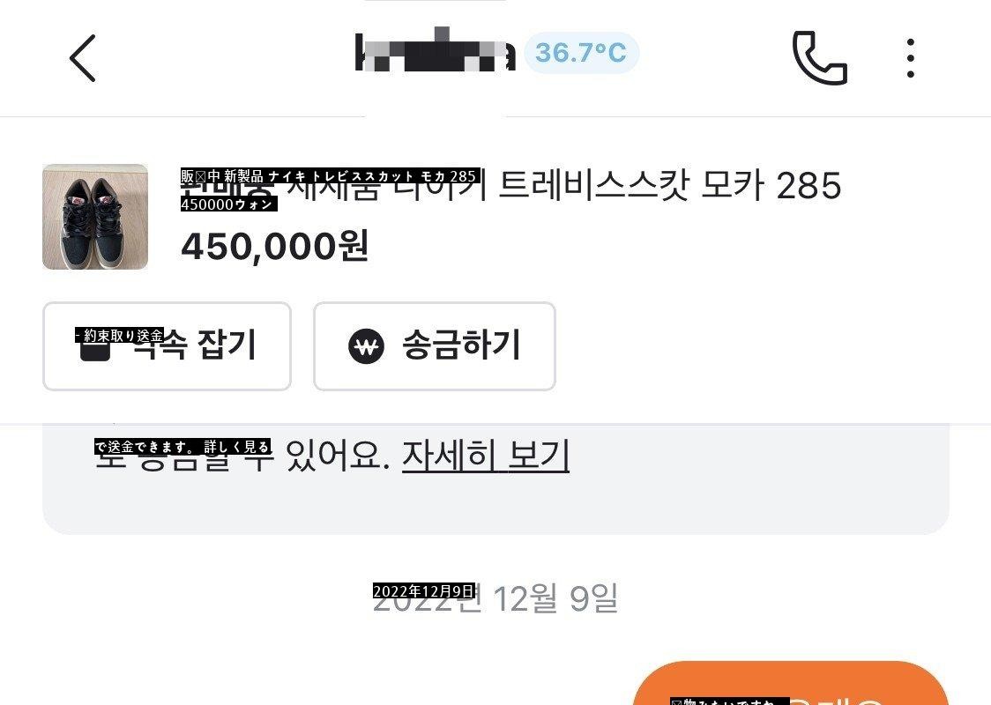
Task: Tap the 송금하기 button label
Action: (461, 345)
